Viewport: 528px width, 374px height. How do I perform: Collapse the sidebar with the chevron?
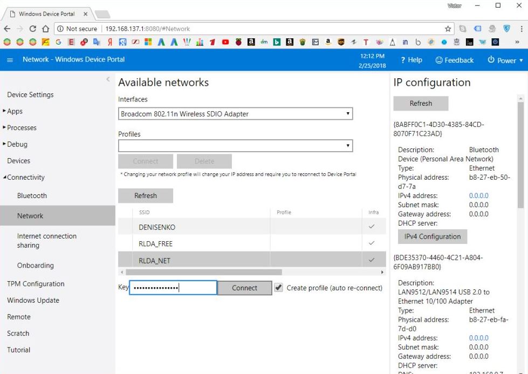pyautogui.click(x=108, y=79)
